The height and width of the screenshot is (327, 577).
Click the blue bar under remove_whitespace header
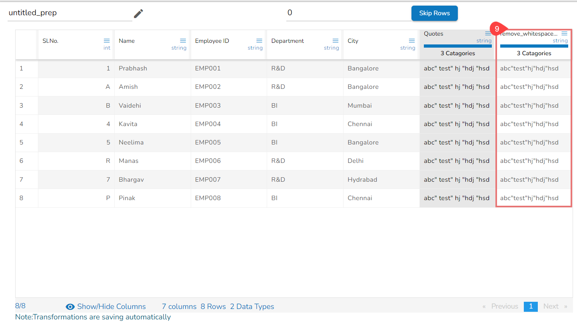[534, 46]
